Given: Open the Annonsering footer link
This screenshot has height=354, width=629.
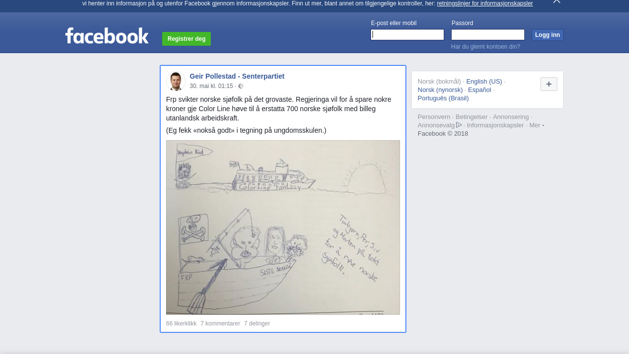Looking at the screenshot, I should coord(511,117).
